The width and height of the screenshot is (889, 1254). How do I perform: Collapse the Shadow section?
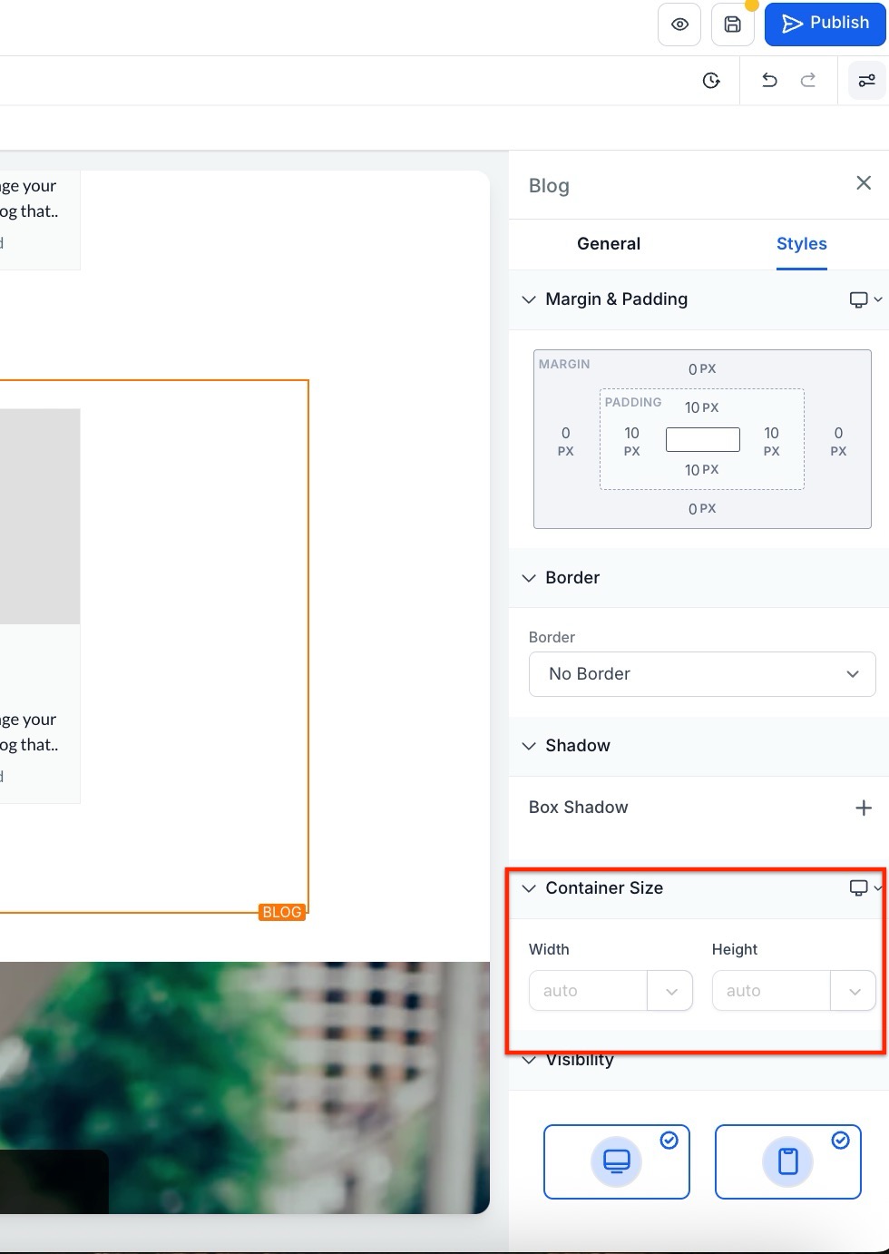(530, 746)
